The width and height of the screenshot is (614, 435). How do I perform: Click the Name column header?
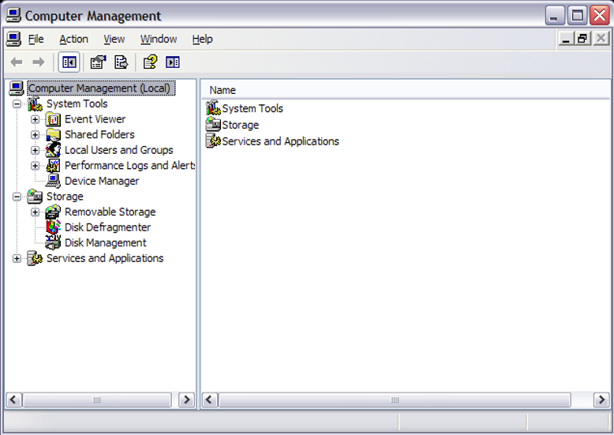click(406, 90)
